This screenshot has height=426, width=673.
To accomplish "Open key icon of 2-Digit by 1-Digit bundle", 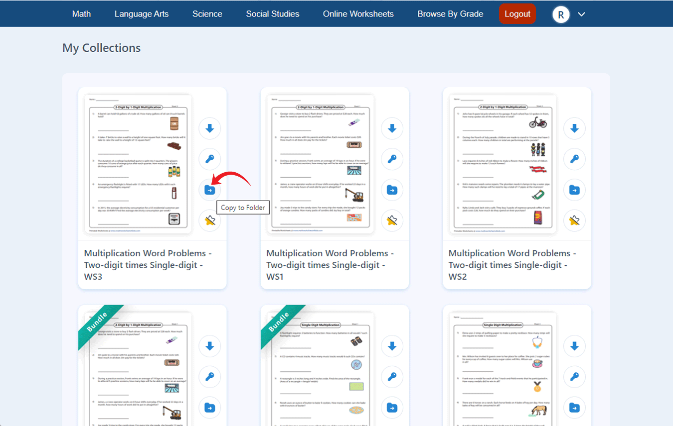I will (x=210, y=377).
